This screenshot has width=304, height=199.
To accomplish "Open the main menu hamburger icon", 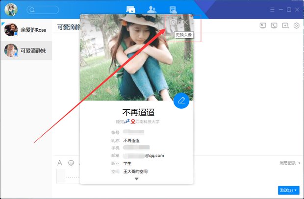I will click(272, 10).
